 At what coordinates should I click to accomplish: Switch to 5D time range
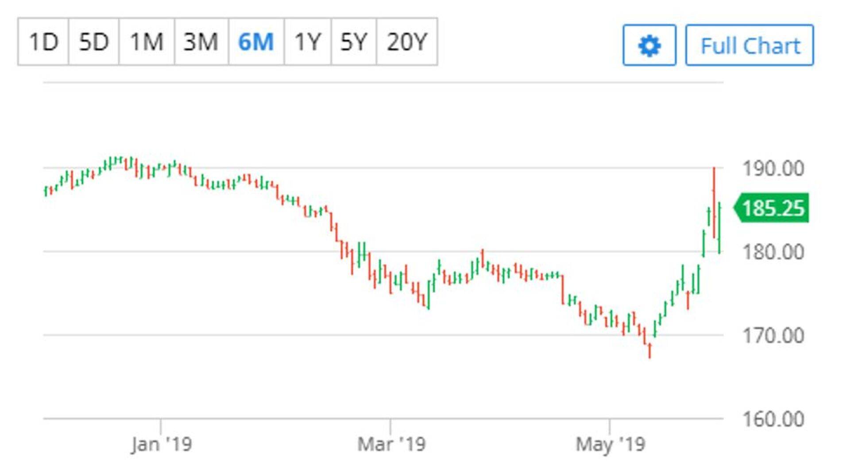(93, 42)
